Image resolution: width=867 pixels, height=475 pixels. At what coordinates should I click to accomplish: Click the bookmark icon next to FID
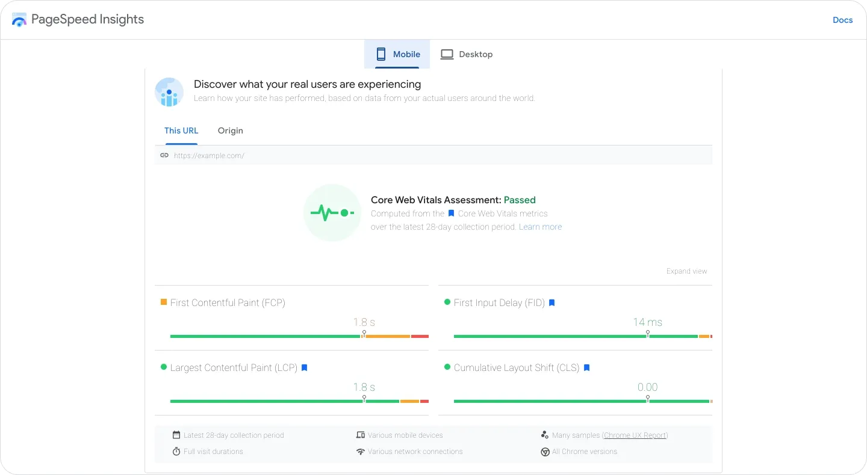[x=552, y=302]
